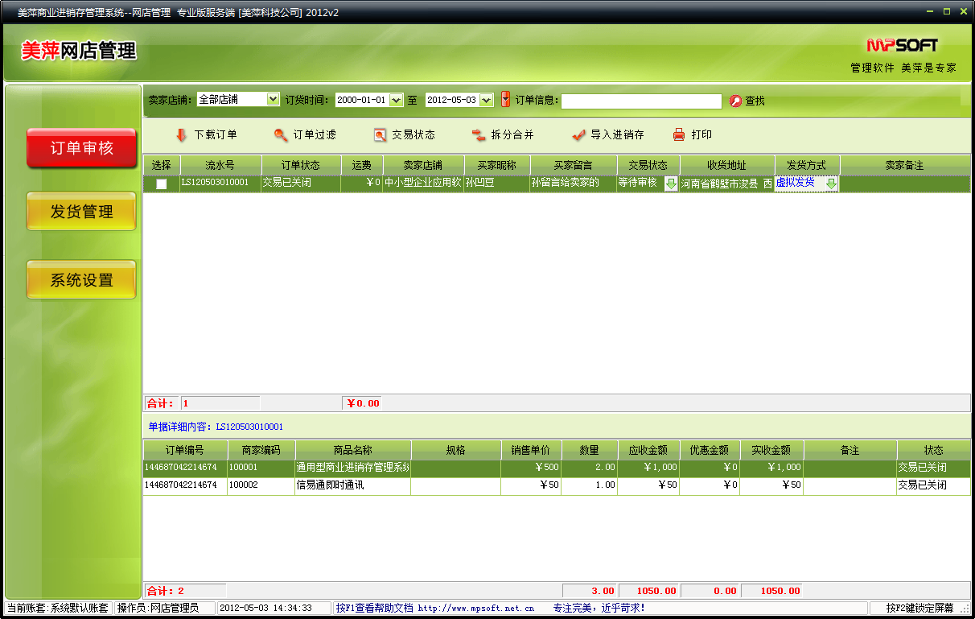The image size is (975, 619).
Task: Visit the www.mpsoft.net.cn link
Action: coord(475,609)
